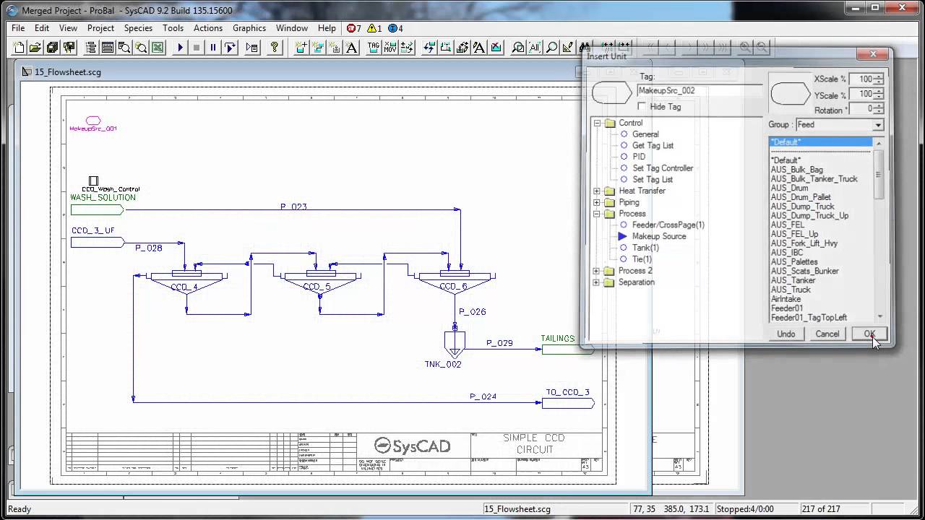
Task: Collapse the Process tree folder
Action: [x=597, y=214]
